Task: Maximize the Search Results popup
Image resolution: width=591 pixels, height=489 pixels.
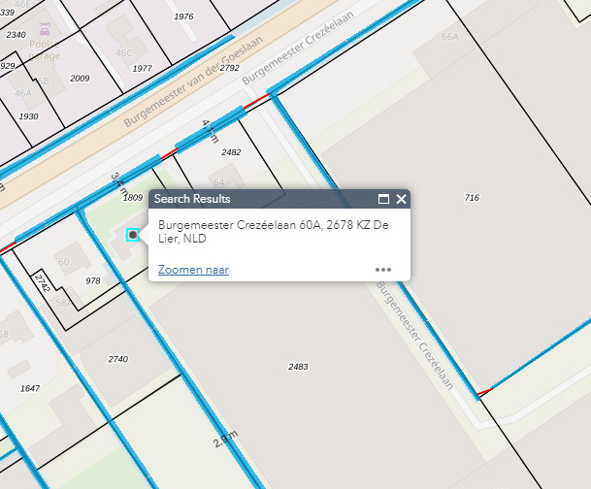Action: click(x=383, y=199)
